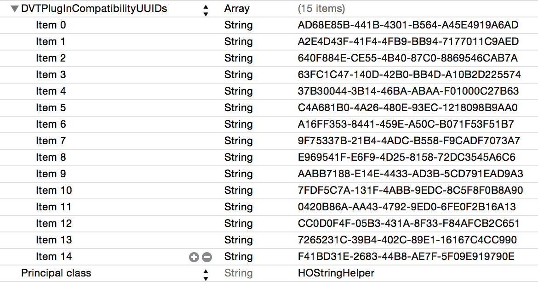The height and width of the screenshot is (282, 538).
Task: Select the Item 5 row key
Action: 51,107
